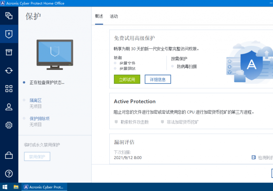The image size is (273, 191).
Task: Click the 漏洞评估 heading
Action: (124, 142)
